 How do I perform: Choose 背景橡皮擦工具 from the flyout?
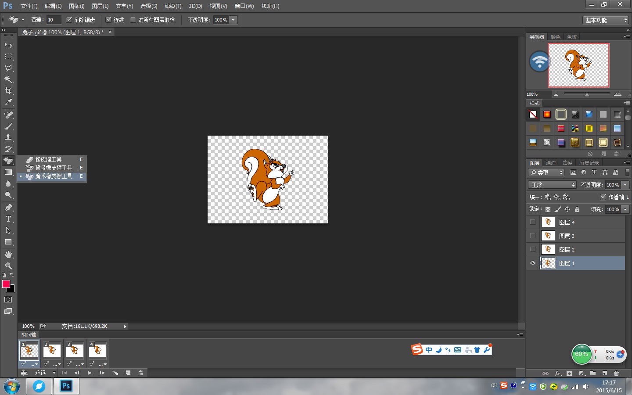tap(53, 168)
